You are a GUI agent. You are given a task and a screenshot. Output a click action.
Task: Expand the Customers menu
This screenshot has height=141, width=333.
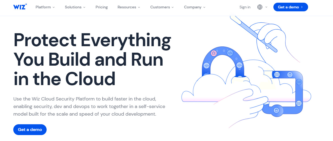[162, 7]
